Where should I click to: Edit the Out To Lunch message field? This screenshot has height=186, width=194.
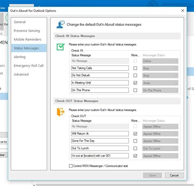[100, 148]
